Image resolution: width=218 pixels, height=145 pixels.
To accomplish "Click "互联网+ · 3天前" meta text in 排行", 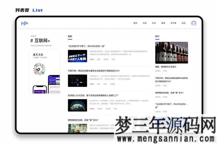I will [161, 97].
